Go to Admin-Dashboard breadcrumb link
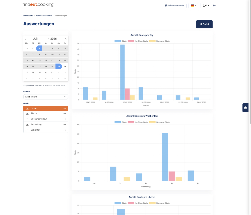 click(x=44, y=16)
